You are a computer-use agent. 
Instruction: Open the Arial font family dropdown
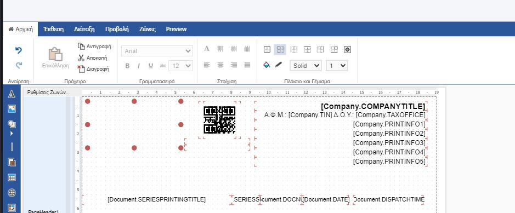click(x=157, y=51)
